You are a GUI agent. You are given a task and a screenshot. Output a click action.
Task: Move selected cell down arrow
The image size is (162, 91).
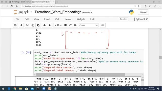tap(50, 25)
